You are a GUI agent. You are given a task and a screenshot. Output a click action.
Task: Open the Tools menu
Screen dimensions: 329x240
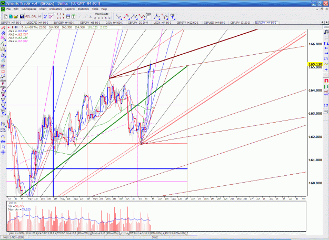pos(95,9)
